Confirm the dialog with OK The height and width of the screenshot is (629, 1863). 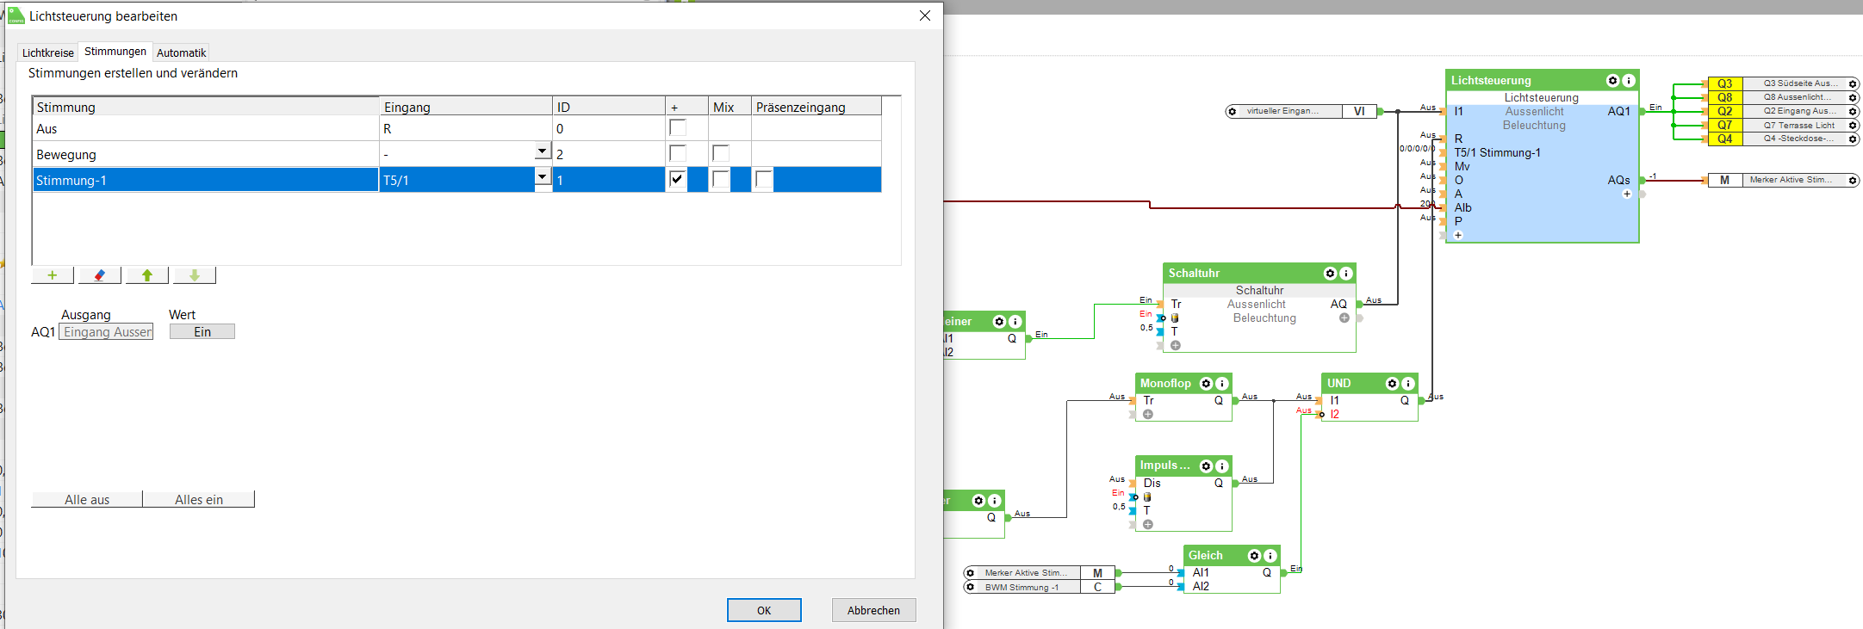(x=764, y=610)
